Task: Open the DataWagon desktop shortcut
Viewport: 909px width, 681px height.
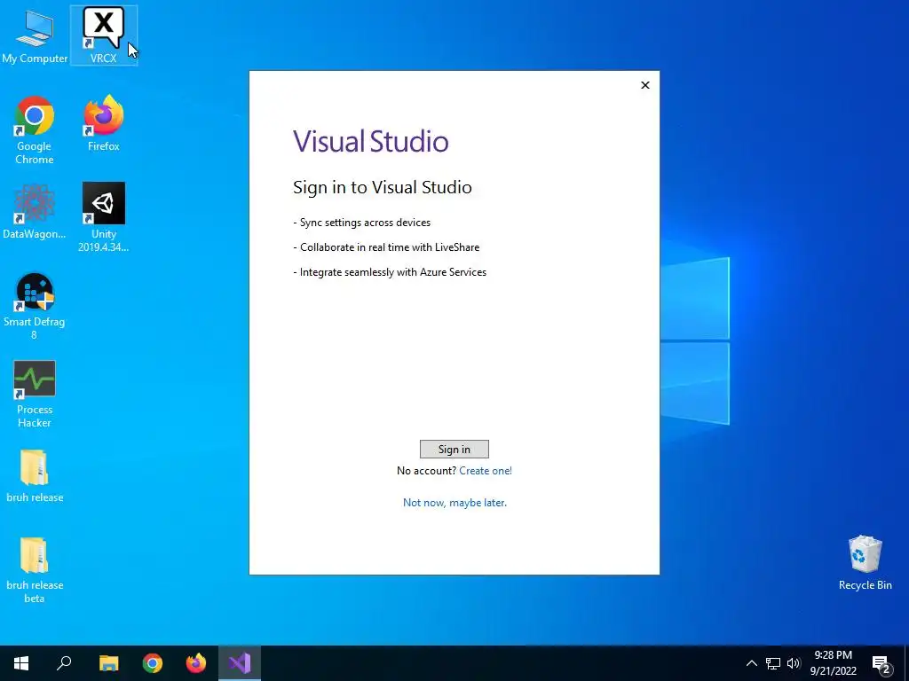Action: pos(35,211)
